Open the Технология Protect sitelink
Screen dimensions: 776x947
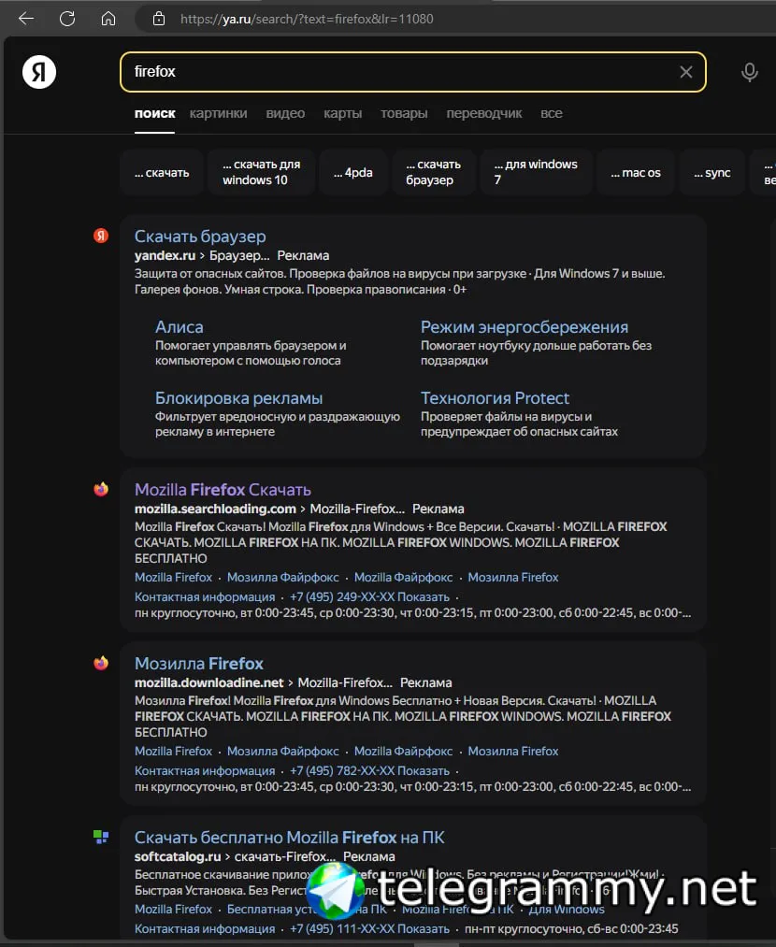point(495,398)
